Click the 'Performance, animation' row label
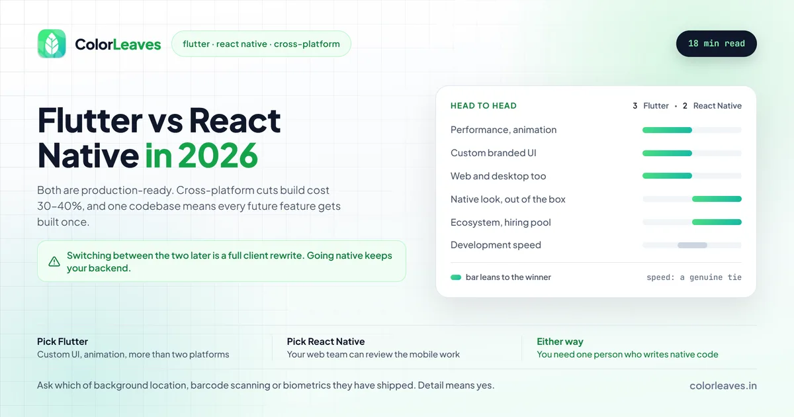 pyautogui.click(x=504, y=130)
